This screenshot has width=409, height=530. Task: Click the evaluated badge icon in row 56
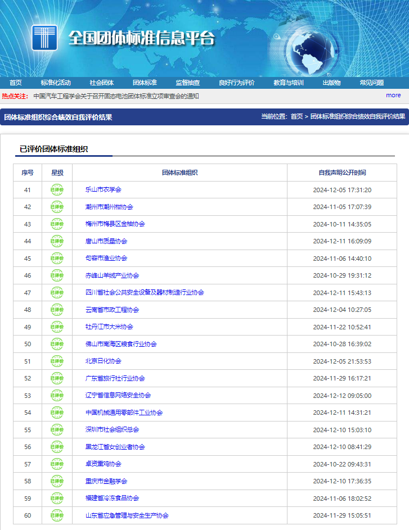[x=57, y=447]
